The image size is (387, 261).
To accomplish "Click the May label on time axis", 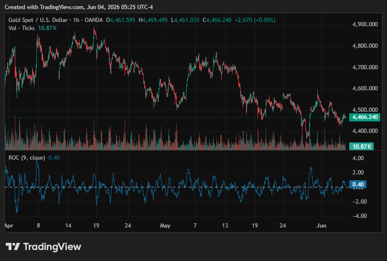I will [165, 226].
